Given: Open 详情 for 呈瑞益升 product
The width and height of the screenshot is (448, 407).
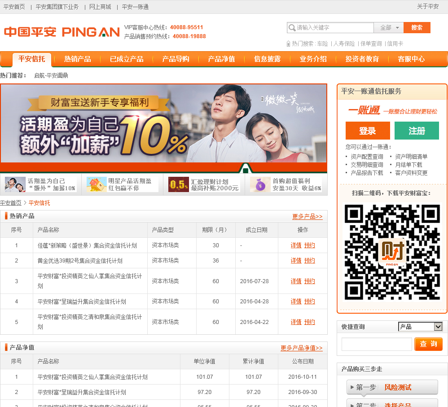Looking at the screenshot, I should [x=296, y=301].
